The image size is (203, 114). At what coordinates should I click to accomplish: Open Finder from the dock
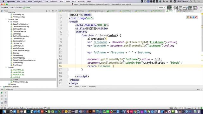4,111
